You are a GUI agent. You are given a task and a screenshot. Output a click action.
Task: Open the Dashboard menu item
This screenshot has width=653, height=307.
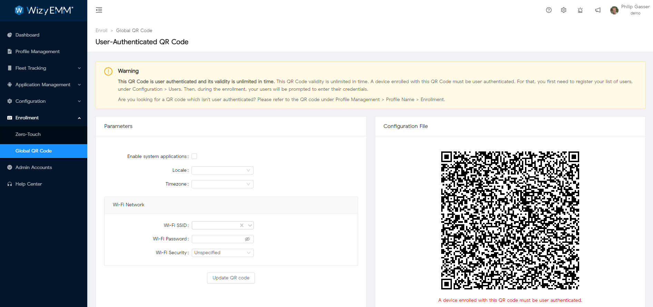point(43,35)
